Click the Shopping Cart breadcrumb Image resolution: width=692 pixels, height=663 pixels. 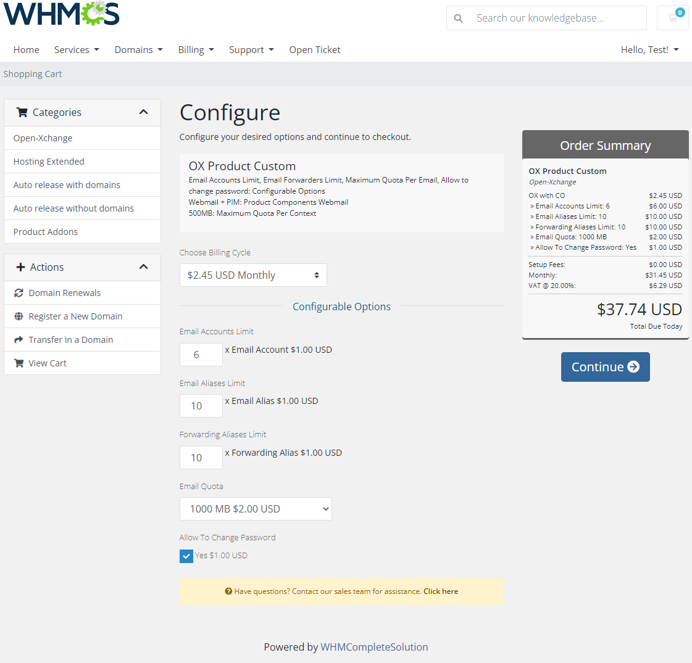point(33,74)
